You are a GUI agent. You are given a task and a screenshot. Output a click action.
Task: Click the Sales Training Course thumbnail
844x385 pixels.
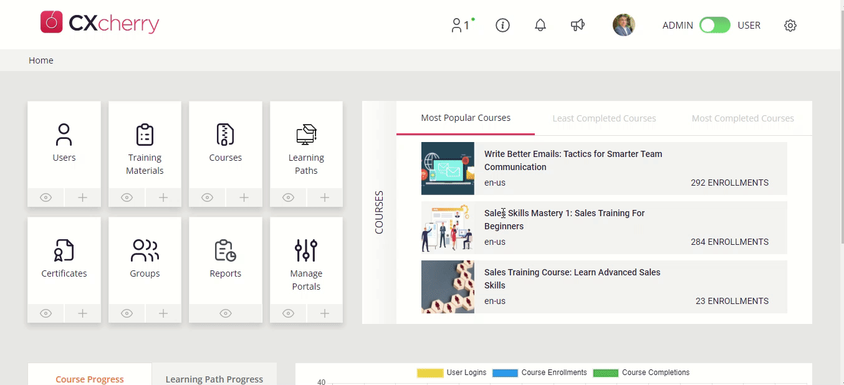[448, 287]
